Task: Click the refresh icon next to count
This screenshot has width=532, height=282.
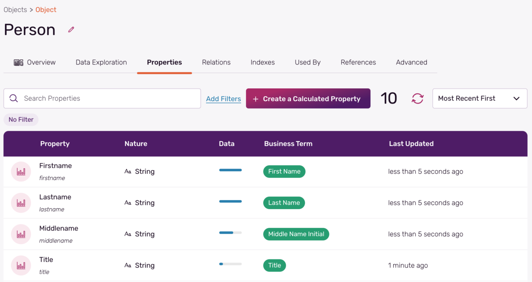Action: click(417, 98)
